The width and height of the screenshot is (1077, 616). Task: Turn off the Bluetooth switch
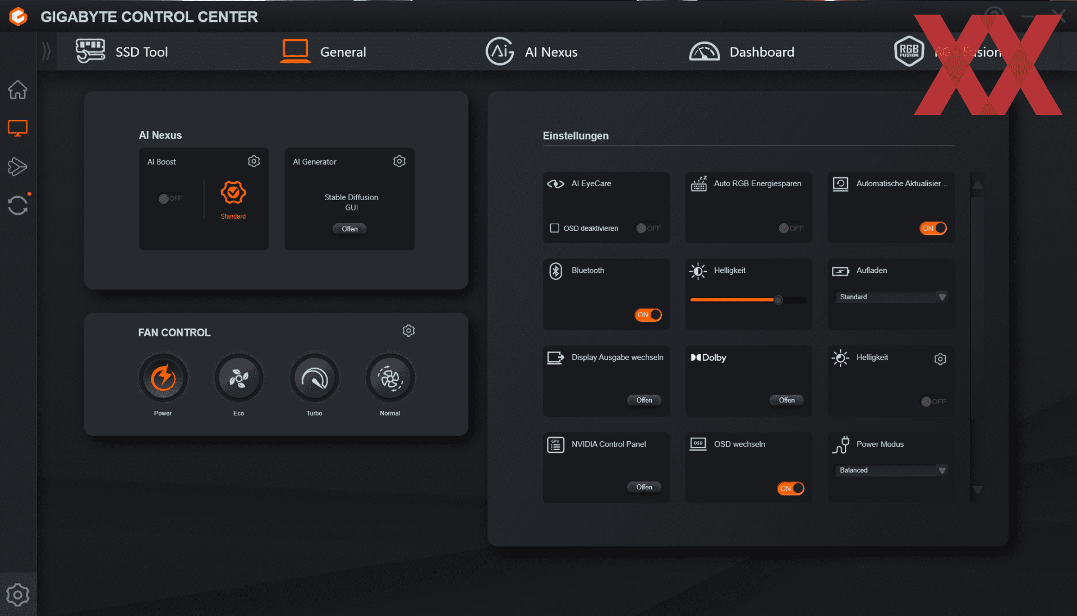point(648,314)
